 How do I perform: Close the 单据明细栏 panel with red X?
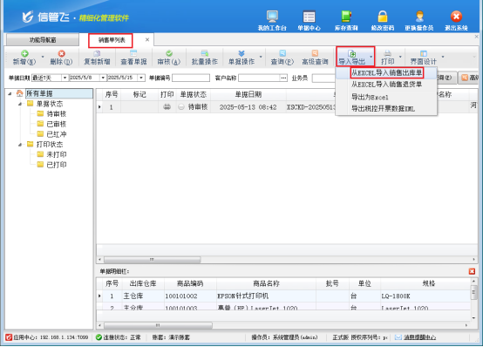pyautogui.click(x=472, y=271)
